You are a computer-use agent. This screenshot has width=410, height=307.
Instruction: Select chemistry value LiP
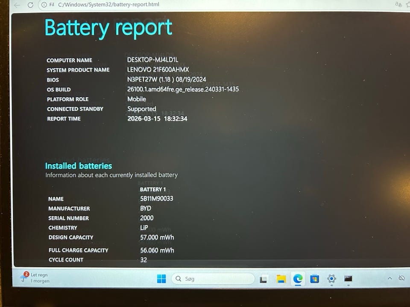(144, 227)
